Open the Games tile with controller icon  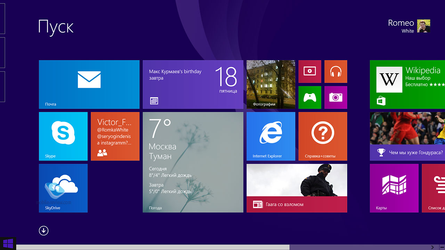click(310, 98)
